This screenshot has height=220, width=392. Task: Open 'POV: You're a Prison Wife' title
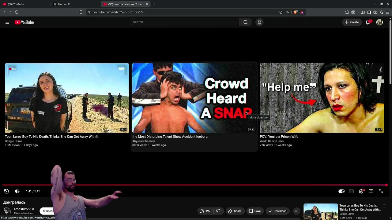(x=279, y=137)
